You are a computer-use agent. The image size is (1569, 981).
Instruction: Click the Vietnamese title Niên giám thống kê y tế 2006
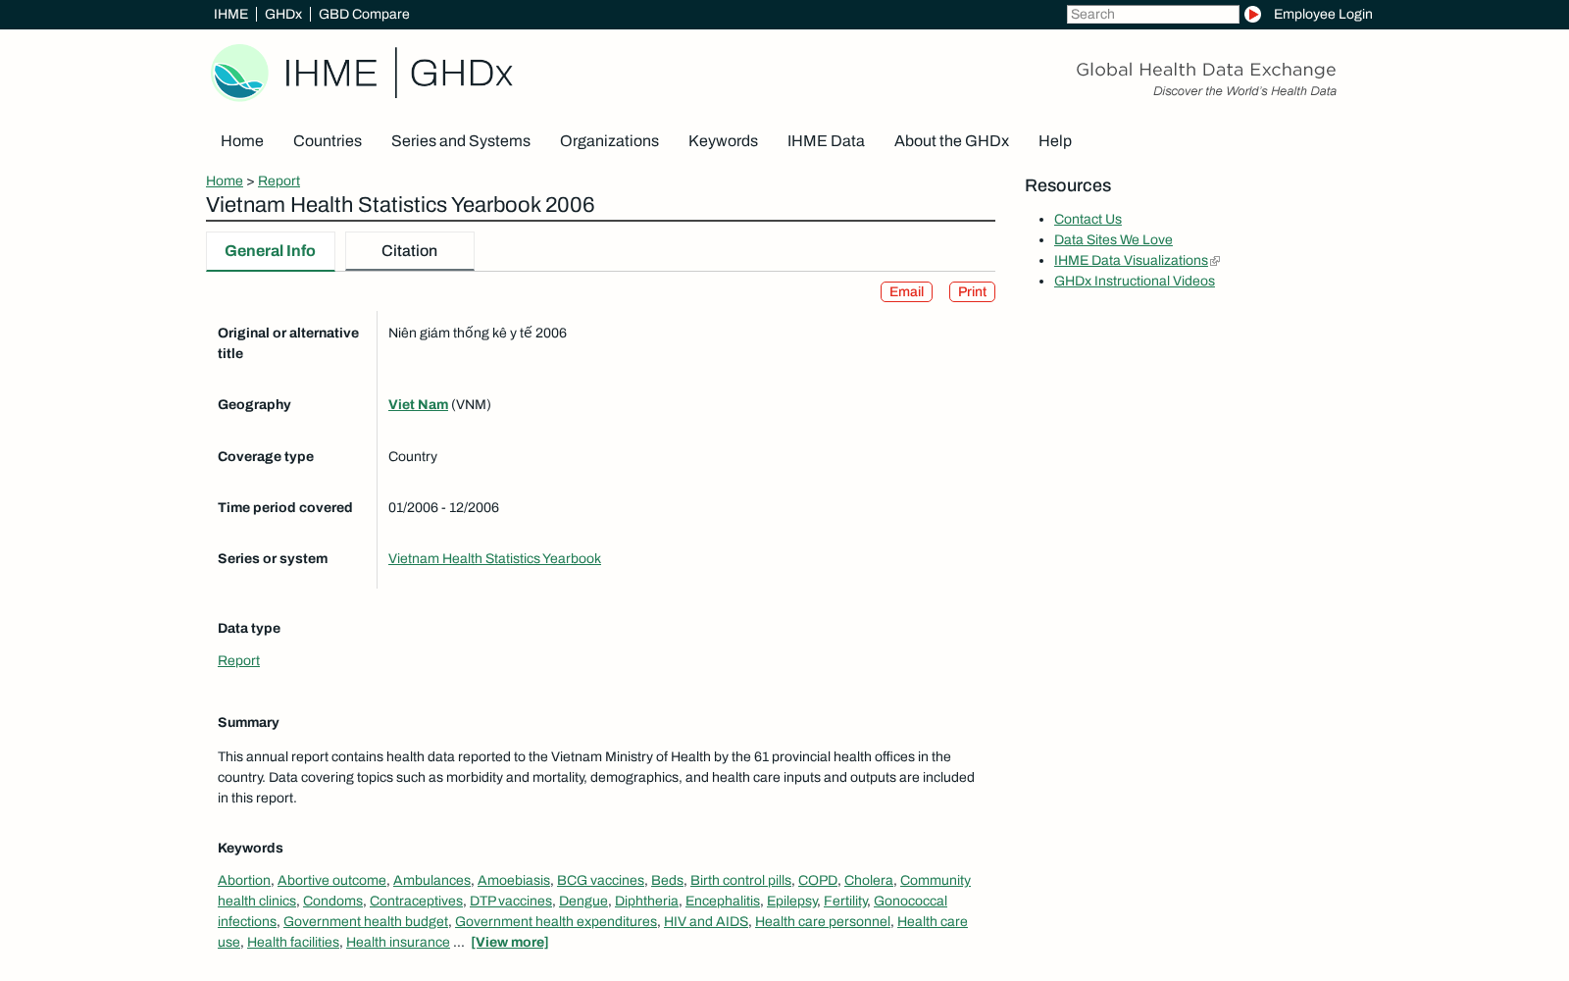tap(478, 334)
